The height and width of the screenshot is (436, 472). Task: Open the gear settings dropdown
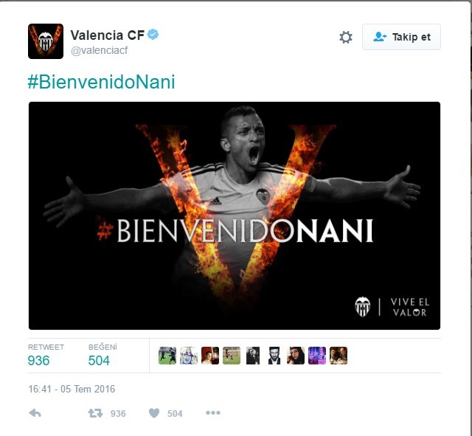[x=346, y=38]
